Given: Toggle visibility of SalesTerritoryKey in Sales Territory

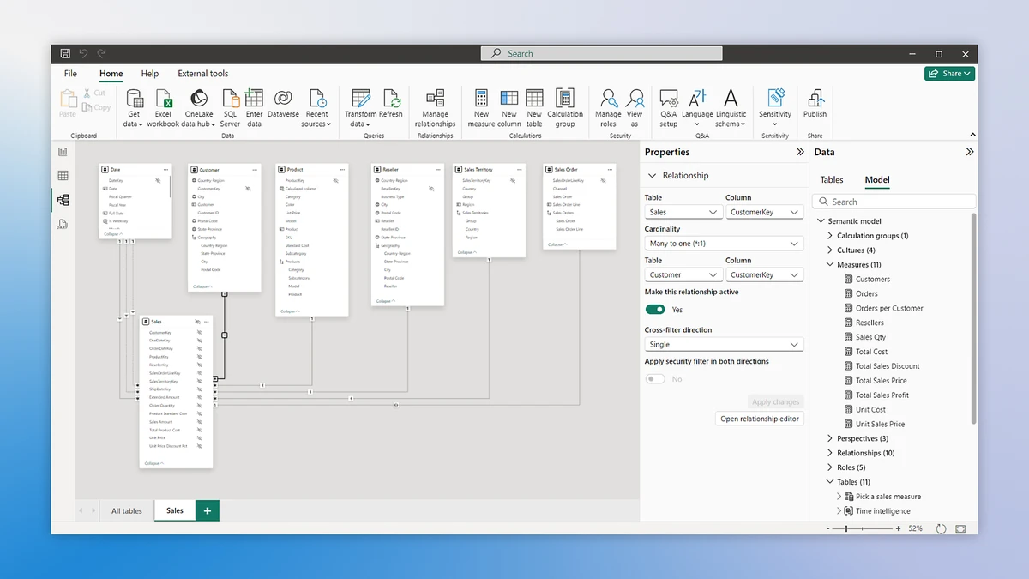Looking at the screenshot, I should click(512, 181).
